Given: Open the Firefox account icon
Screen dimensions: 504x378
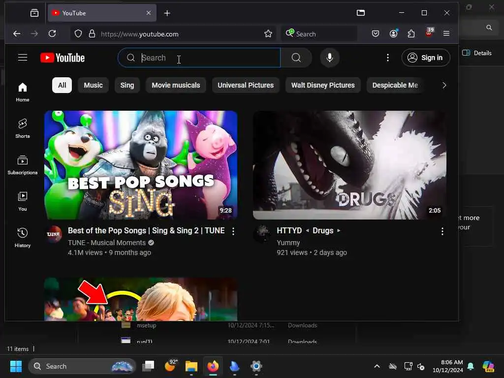Looking at the screenshot, I should point(393,33).
